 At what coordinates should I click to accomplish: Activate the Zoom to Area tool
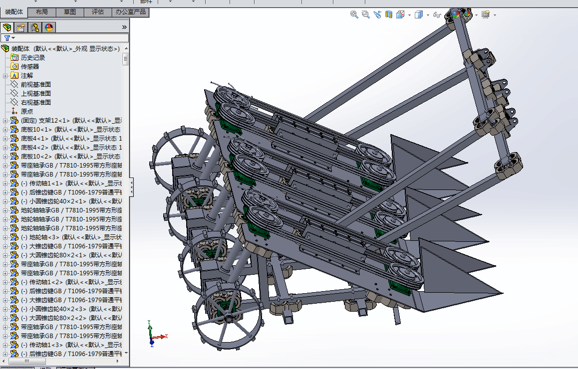[365, 15]
